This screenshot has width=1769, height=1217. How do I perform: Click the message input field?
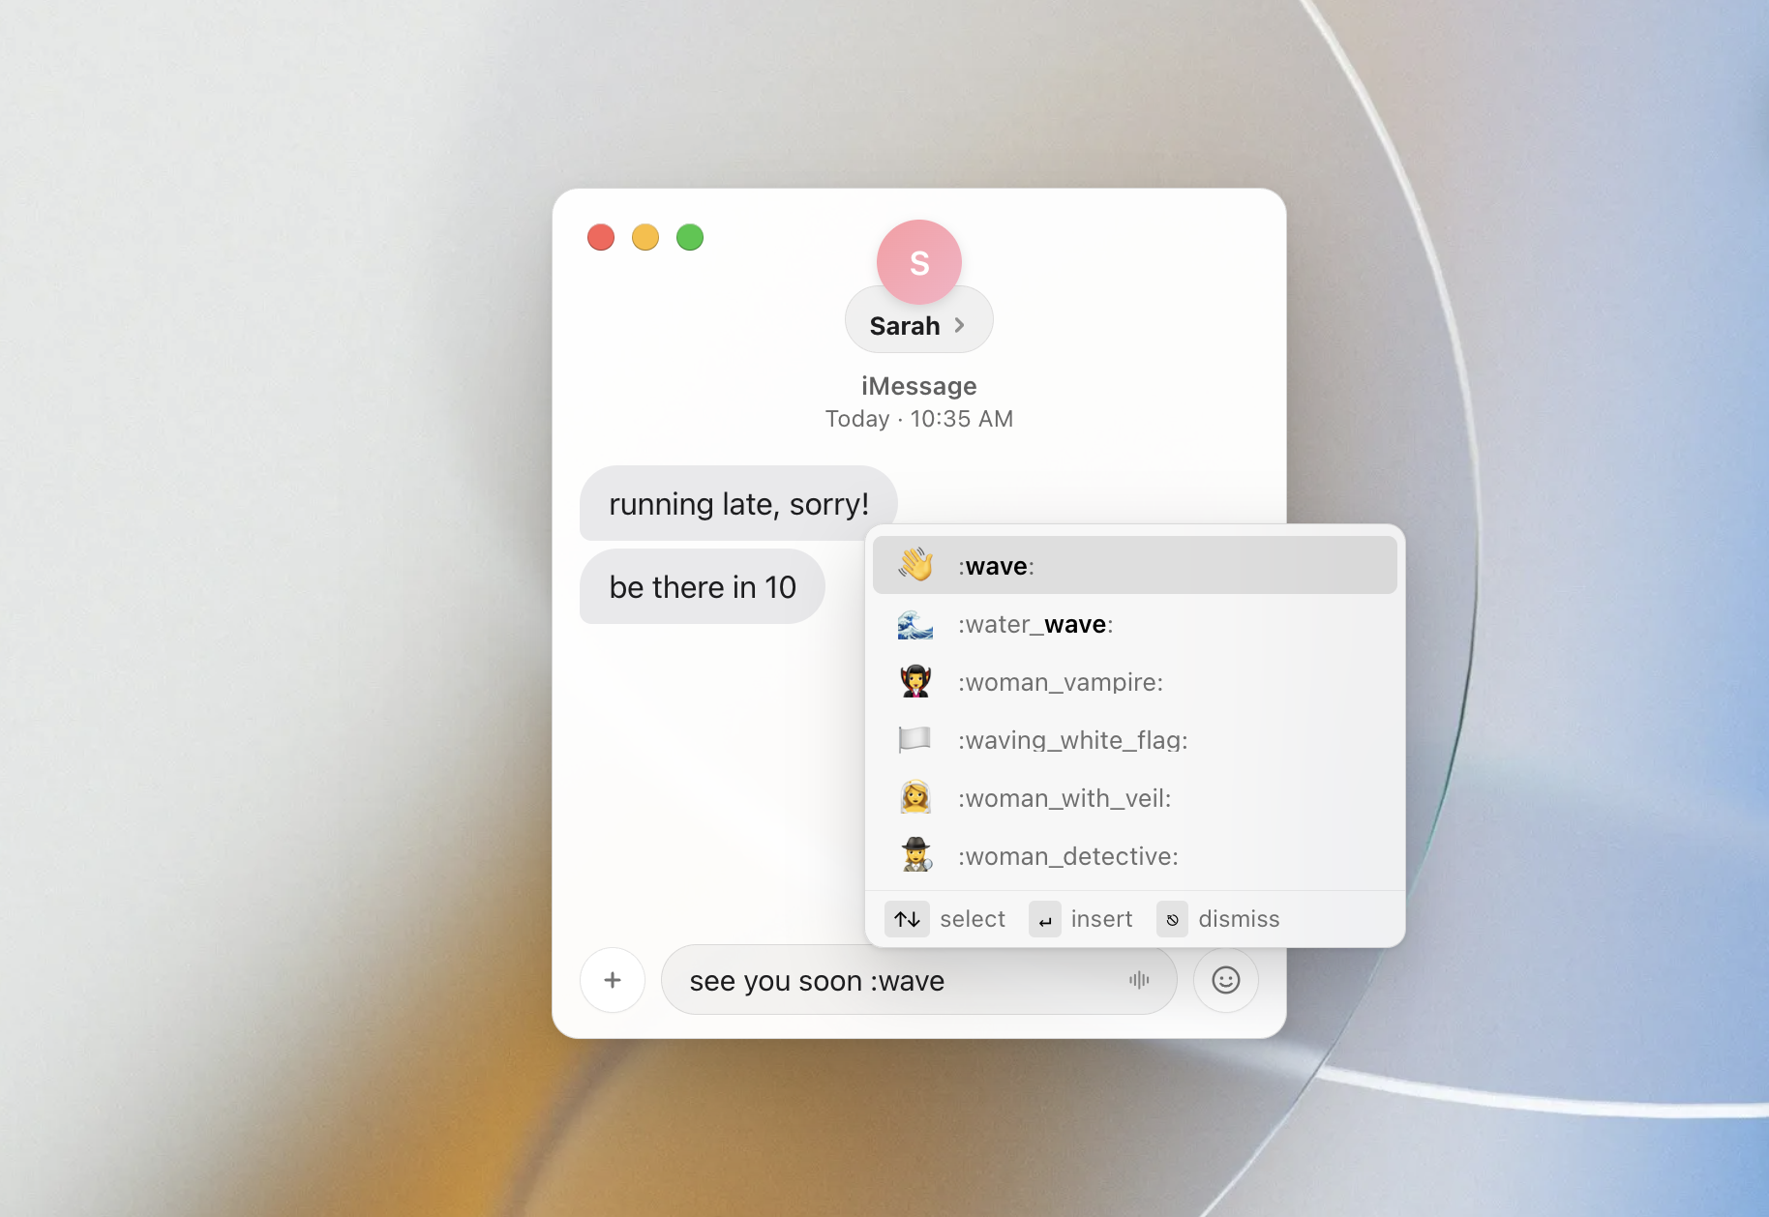coord(918,980)
